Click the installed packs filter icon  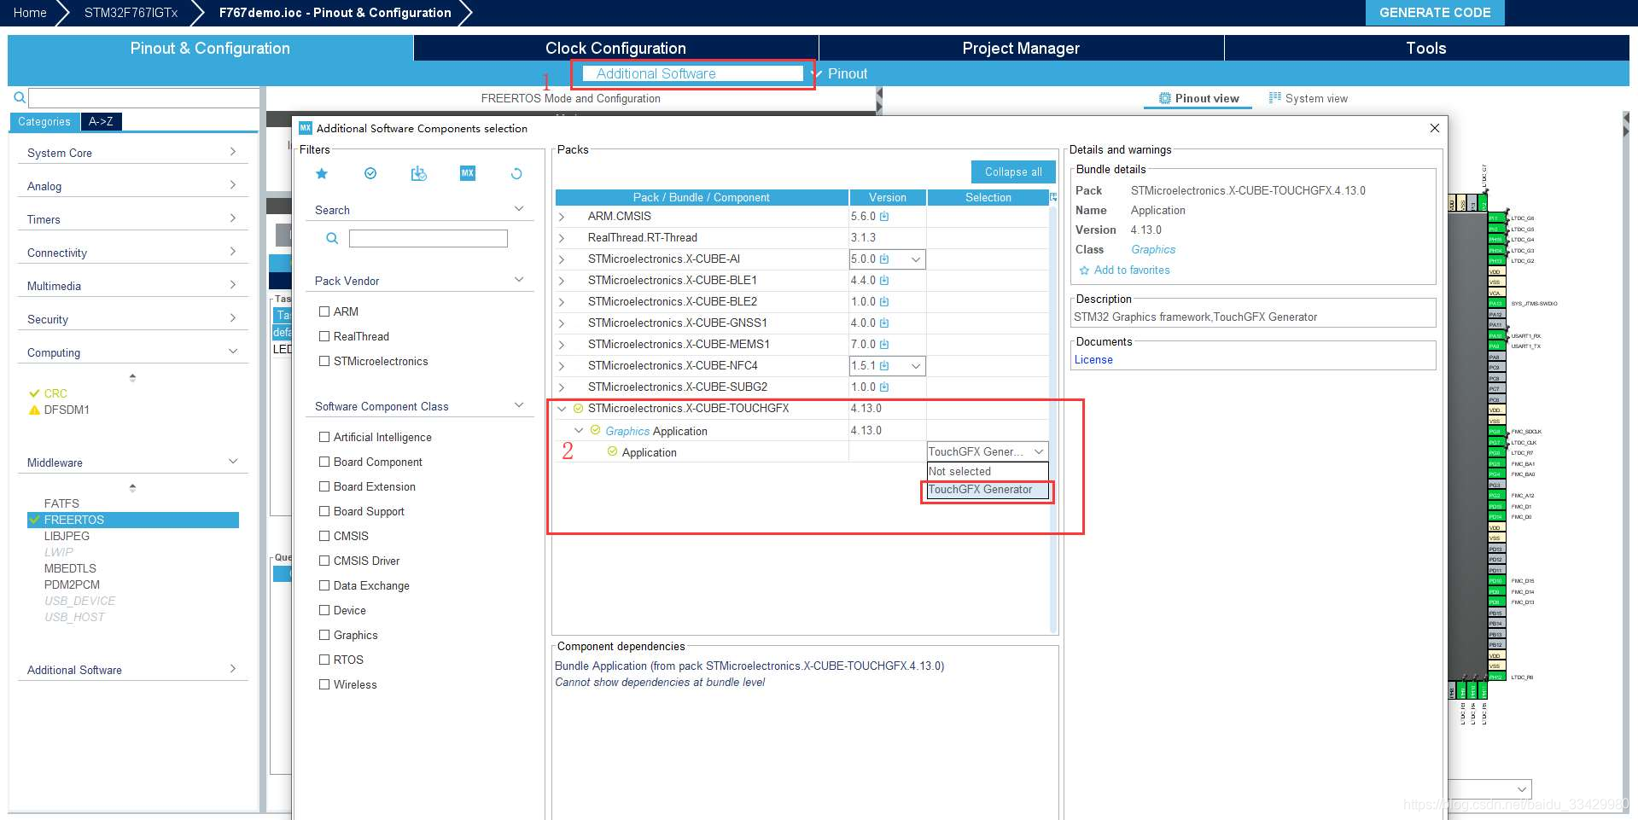(418, 173)
